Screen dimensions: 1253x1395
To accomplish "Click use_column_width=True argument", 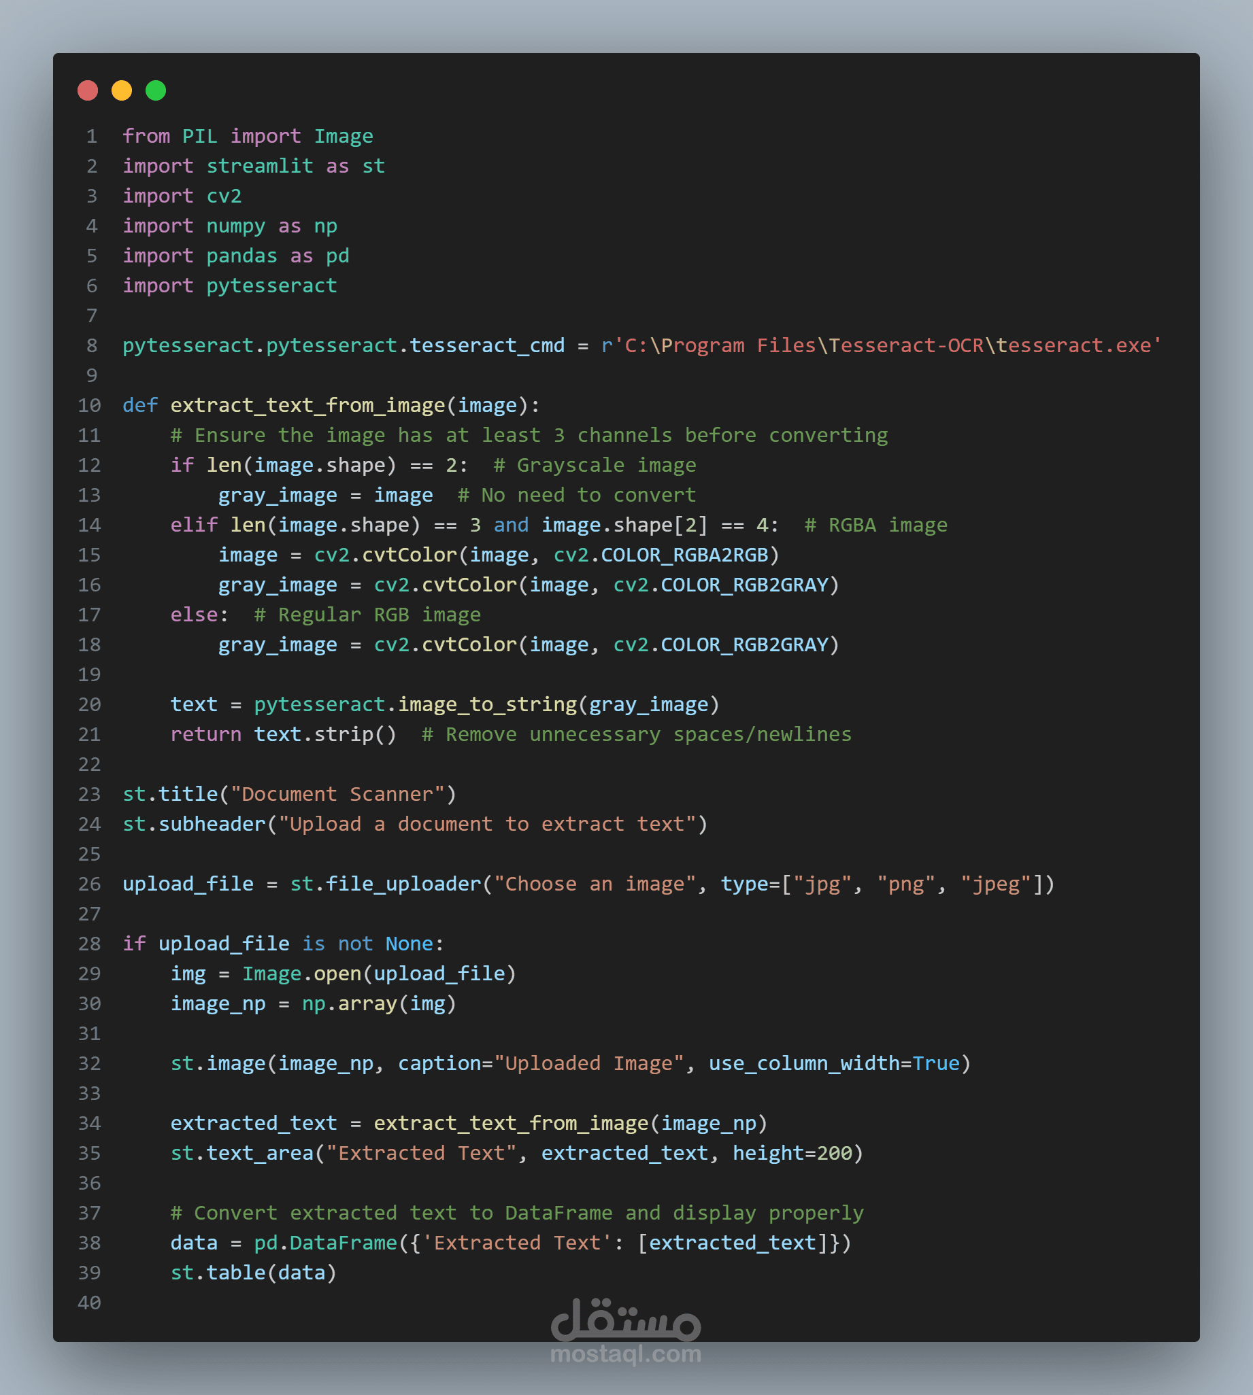I will coord(835,1063).
